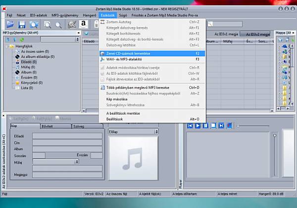Click the previous track player button

tap(190, 125)
